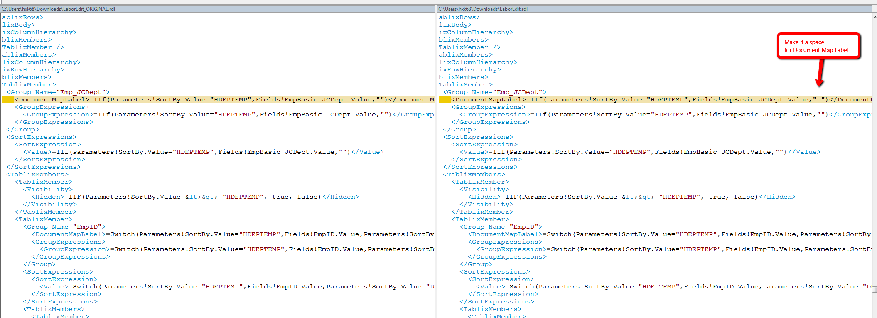Screen dimensions: 877x318
Task: Click the LaborEdit_ORIGINAL.rdl path header in left pane
Action: (x=59, y=9)
